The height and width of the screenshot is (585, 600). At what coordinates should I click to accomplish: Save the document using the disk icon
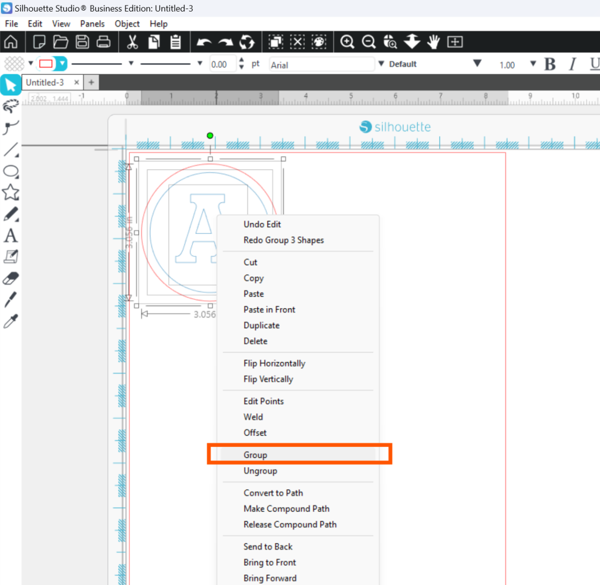point(82,42)
